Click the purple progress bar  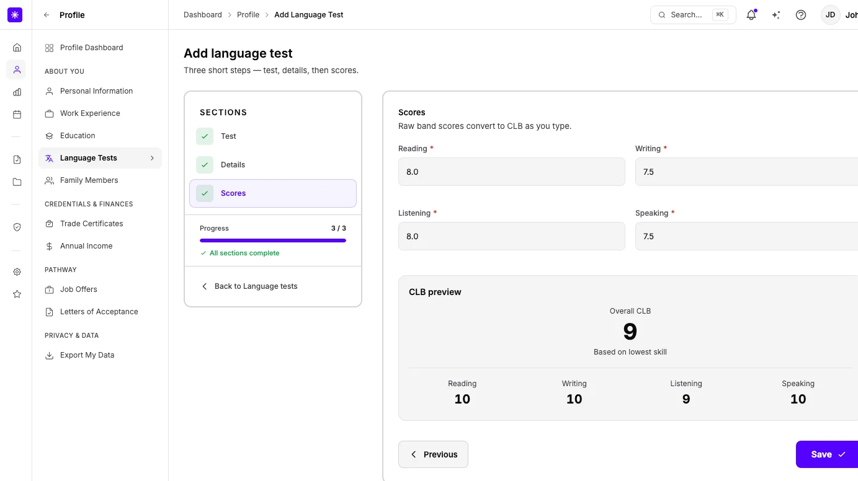[x=273, y=240]
